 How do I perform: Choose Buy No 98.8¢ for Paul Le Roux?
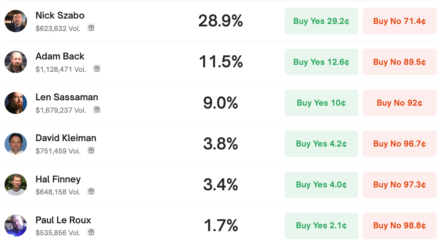coord(400,226)
